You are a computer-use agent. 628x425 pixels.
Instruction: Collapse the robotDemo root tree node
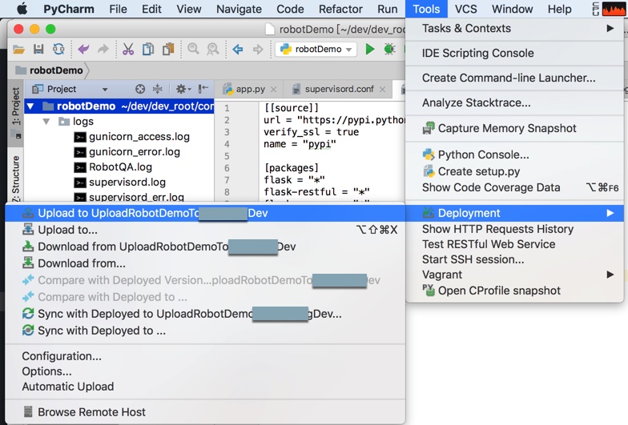pos(30,106)
